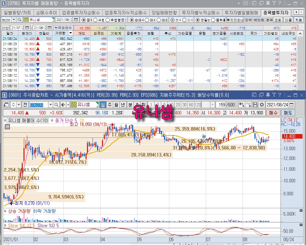The width and height of the screenshot is (306, 245).
Task: Search stock in investor window toolbar
Action: click(x=19, y=20)
